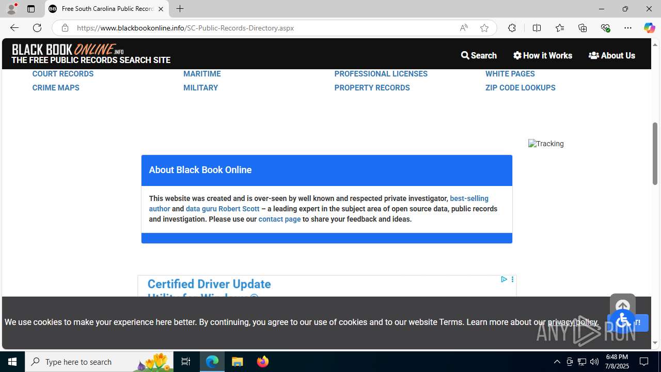Open a new tab with plus button
Screen dimensions: 661x372
point(180,9)
